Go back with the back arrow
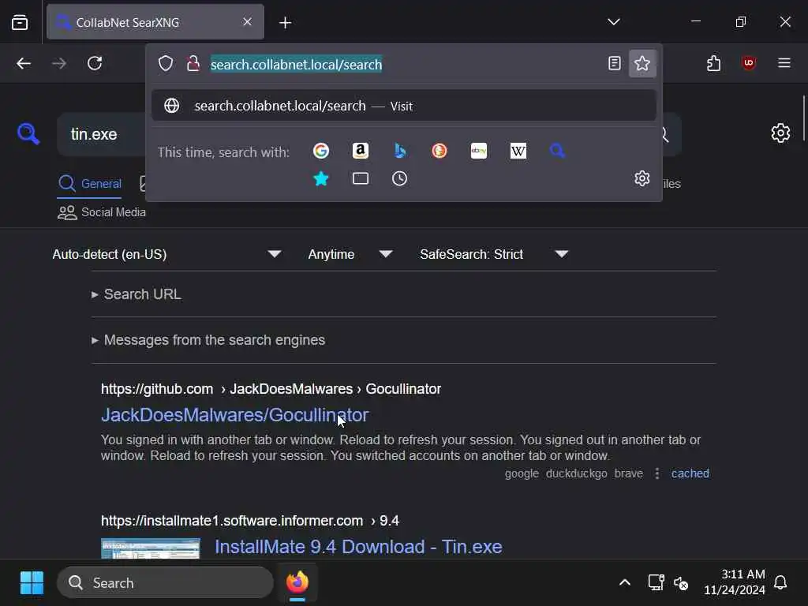This screenshot has height=606, width=808. click(24, 63)
